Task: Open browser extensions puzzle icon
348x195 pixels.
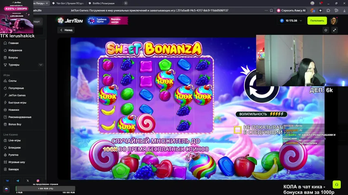Action: click(328, 11)
